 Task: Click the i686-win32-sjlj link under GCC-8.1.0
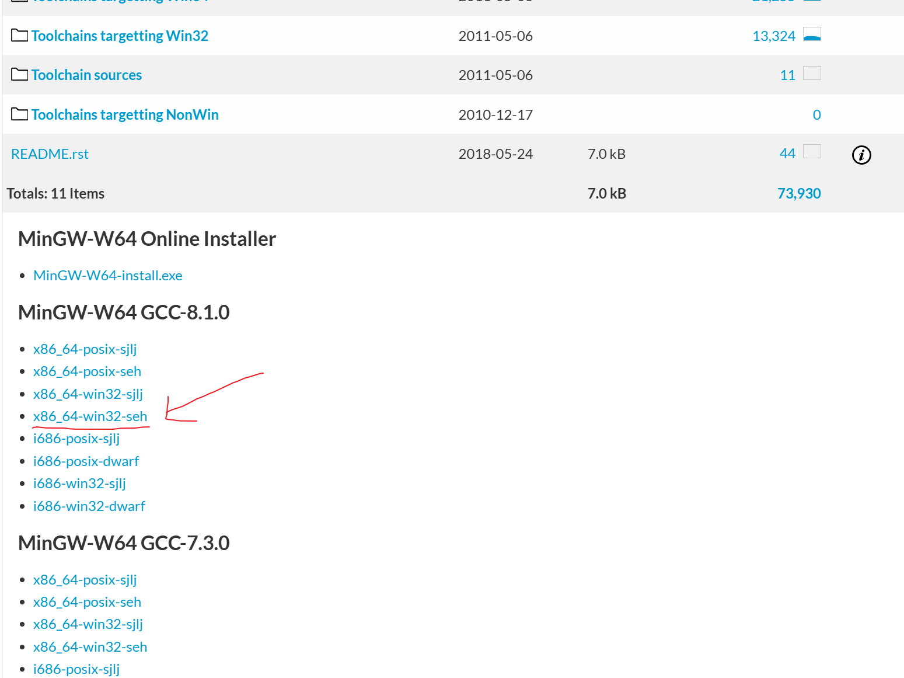[x=79, y=484]
